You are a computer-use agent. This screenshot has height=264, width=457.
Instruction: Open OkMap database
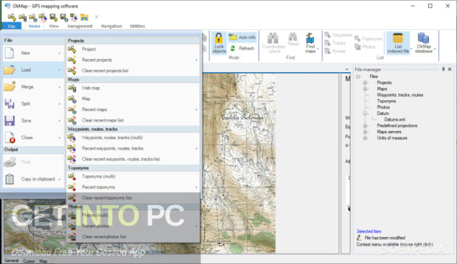424,43
